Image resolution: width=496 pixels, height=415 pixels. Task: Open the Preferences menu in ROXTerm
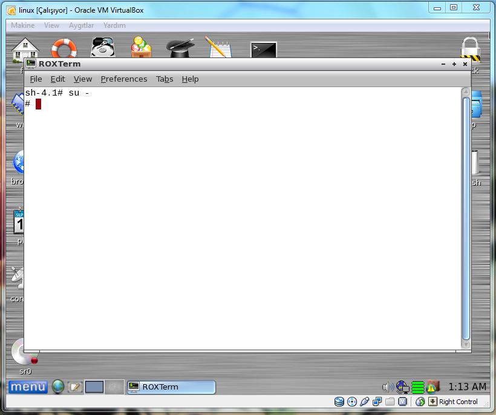pos(124,79)
